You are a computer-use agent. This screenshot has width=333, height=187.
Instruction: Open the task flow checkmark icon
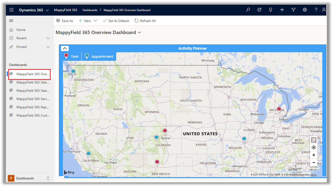[x=259, y=10]
